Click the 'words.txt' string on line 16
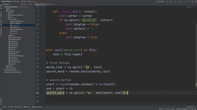 tap(72, 50)
